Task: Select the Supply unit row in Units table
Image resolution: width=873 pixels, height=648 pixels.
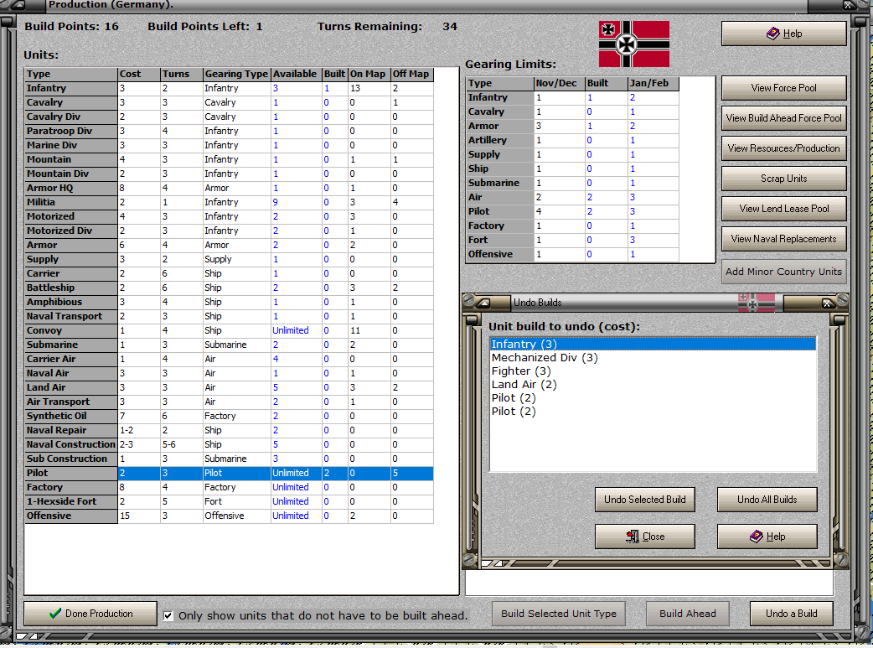Action: tap(229, 259)
